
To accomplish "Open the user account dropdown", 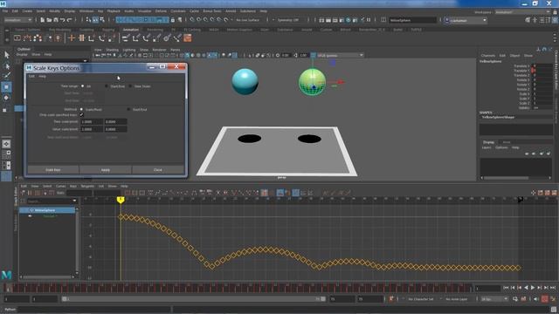I will (484, 20).
